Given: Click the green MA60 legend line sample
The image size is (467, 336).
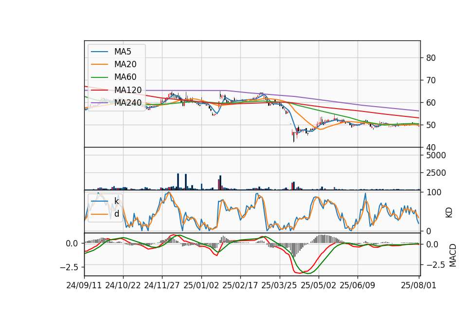Looking at the screenshot, I should tap(99, 77).
